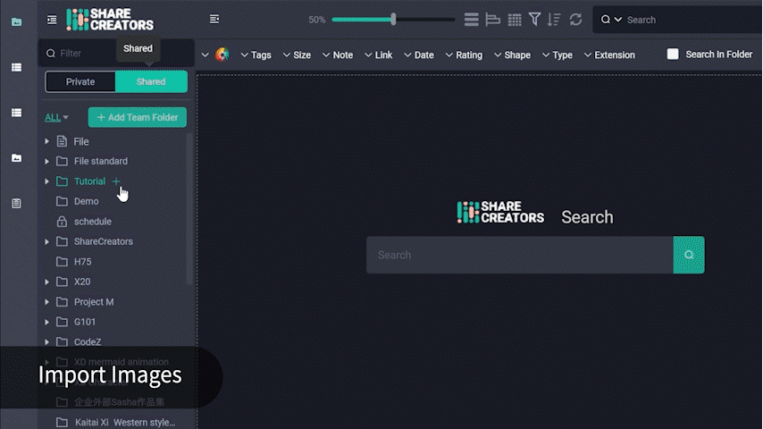This screenshot has height=429, width=763.
Task: Switch to list view layout icon
Action: 471,20
